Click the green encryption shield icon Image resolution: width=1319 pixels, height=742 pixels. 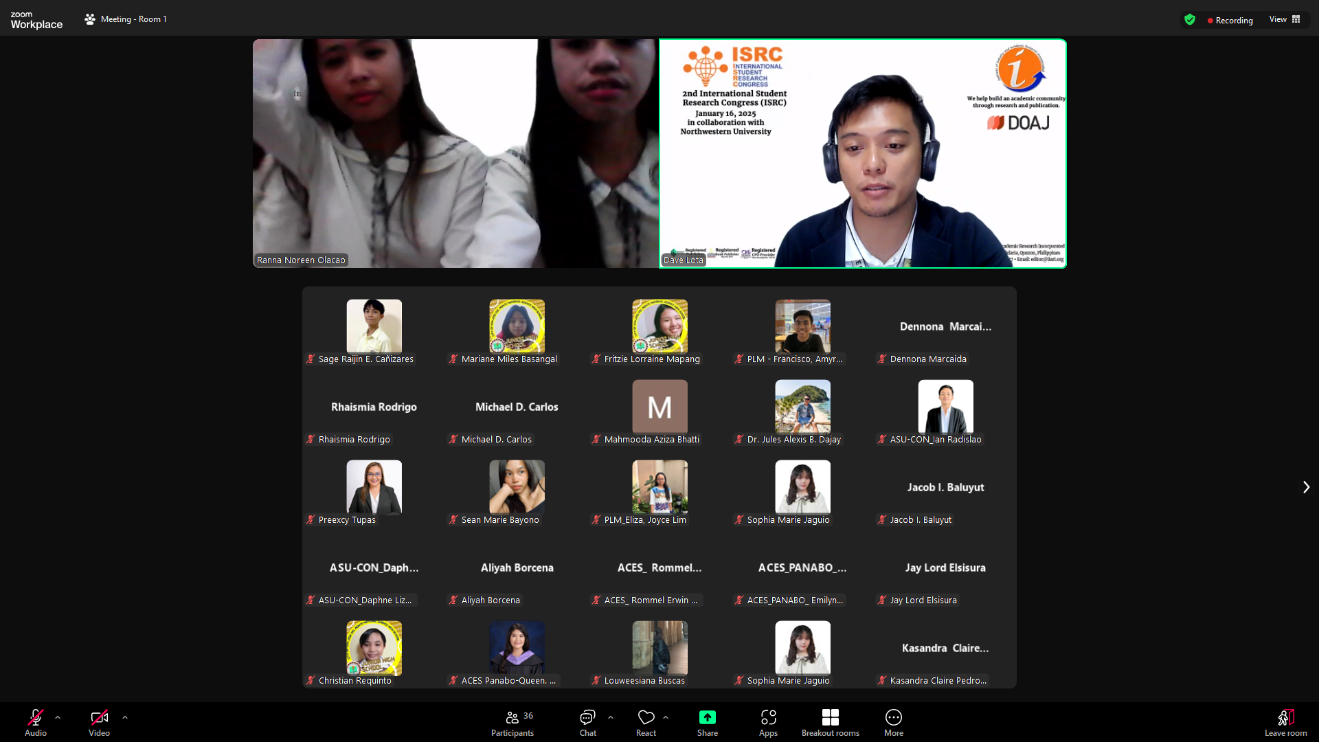pos(1190,20)
